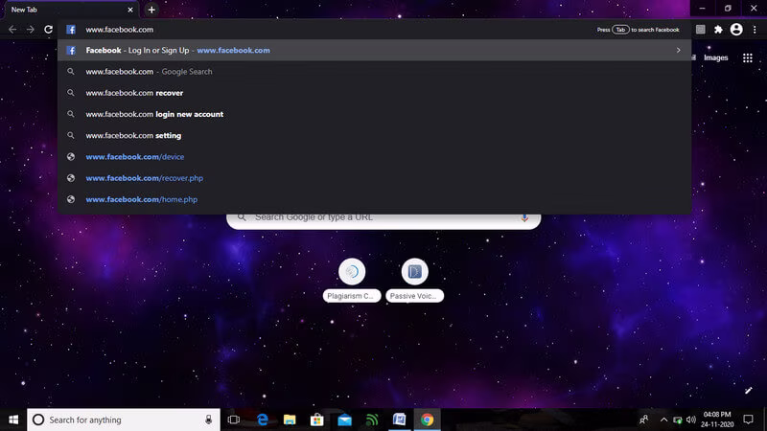
Task: Click the voice search microphone icon
Action: coord(524,218)
